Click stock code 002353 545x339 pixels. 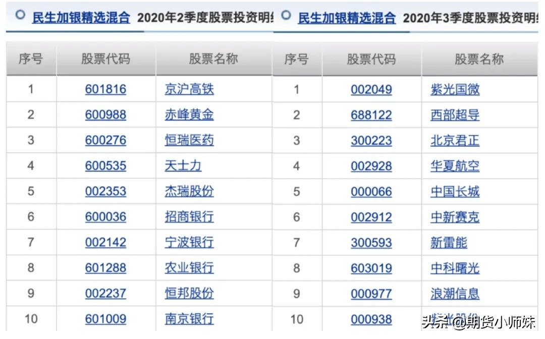(105, 191)
